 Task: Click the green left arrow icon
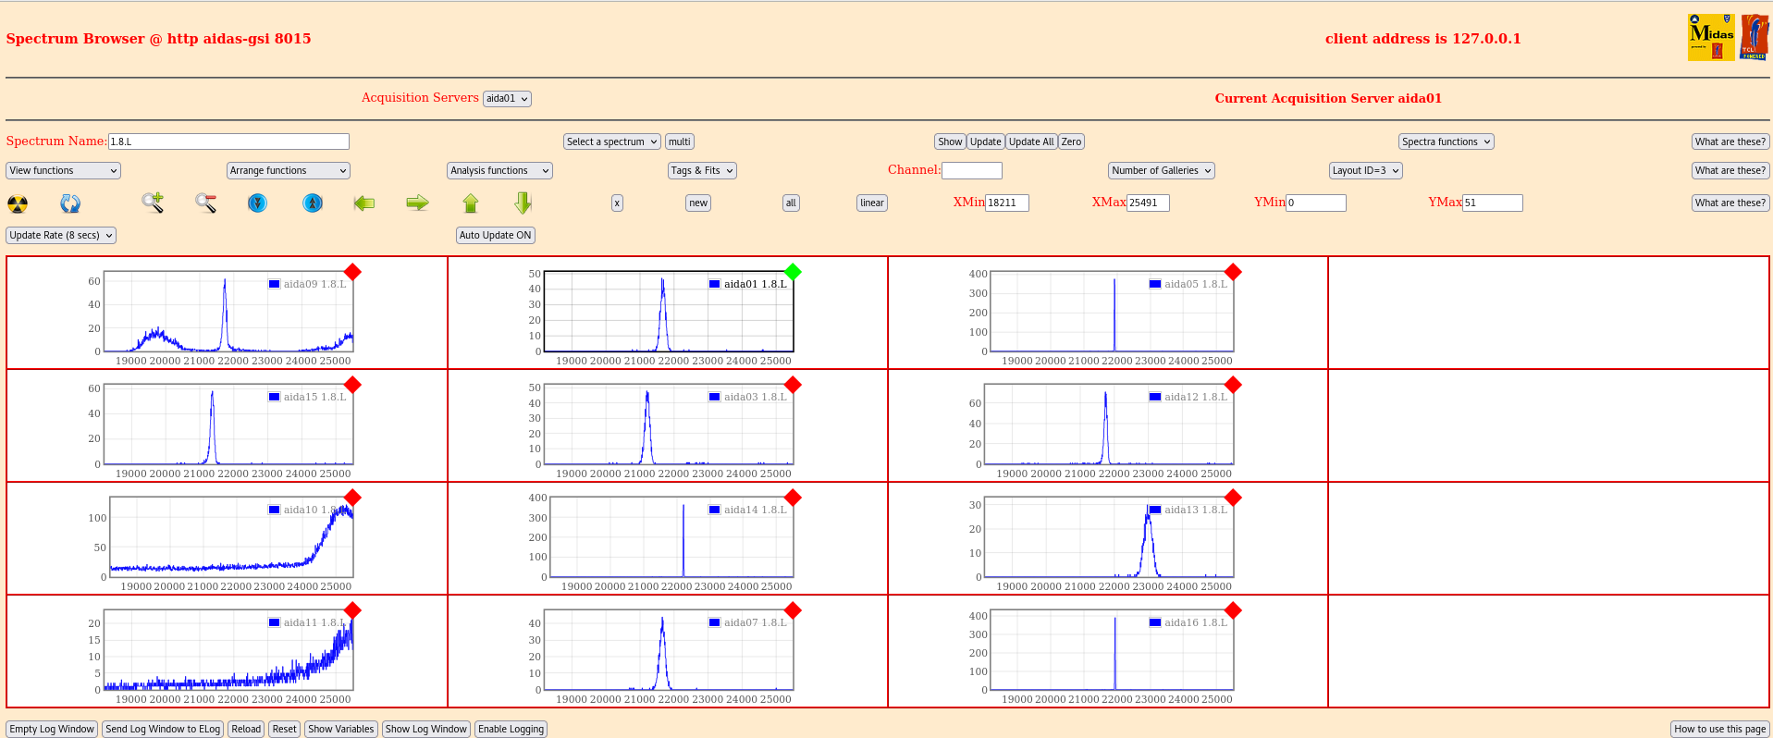coord(364,203)
